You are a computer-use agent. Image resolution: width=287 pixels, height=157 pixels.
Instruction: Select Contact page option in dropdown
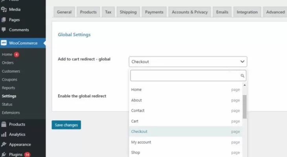coord(186,111)
